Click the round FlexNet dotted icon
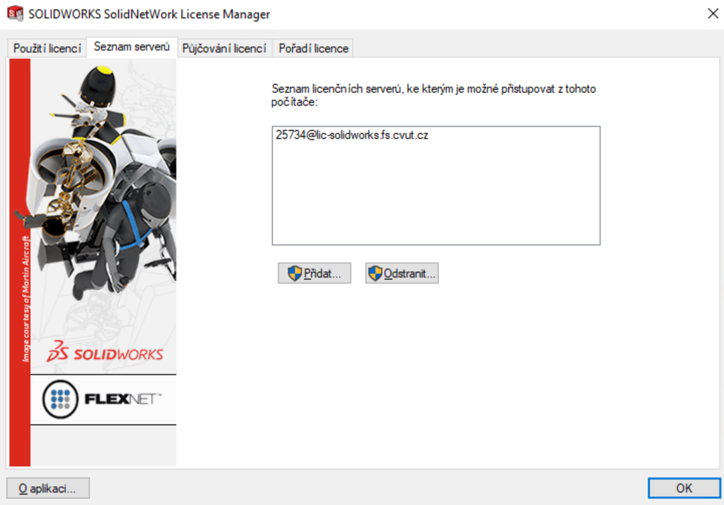 (x=60, y=399)
